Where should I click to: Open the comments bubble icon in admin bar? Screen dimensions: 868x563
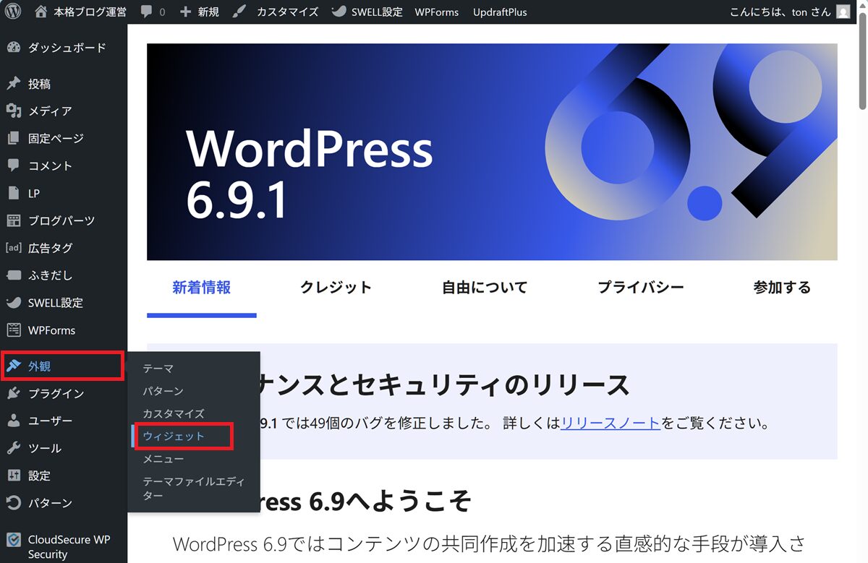147,12
